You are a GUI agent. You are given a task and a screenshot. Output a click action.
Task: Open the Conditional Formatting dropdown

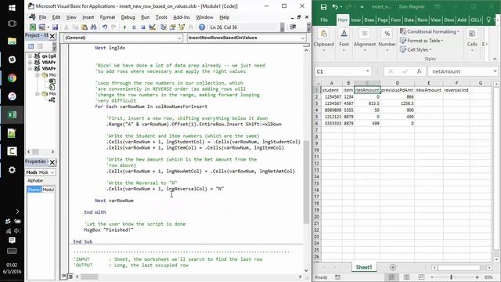430,31
